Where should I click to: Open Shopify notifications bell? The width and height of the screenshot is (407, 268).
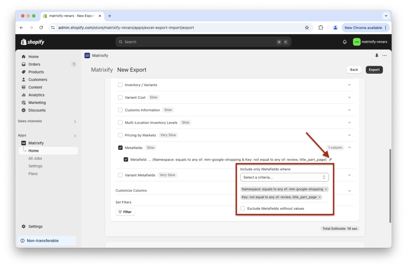(344, 41)
